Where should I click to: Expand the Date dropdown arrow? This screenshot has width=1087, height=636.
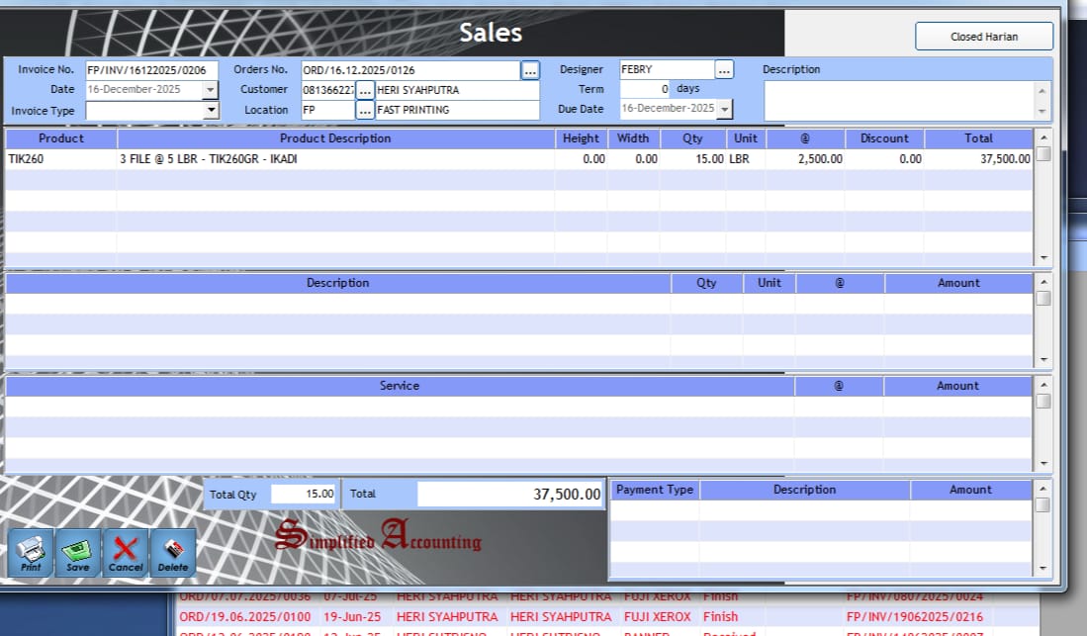pos(210,90)
